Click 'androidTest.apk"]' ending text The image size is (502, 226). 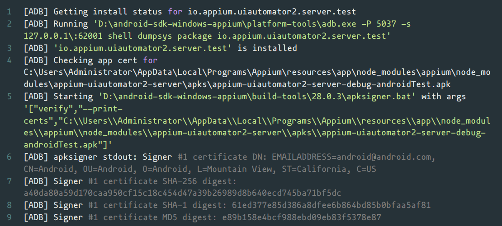coord(68,145)
